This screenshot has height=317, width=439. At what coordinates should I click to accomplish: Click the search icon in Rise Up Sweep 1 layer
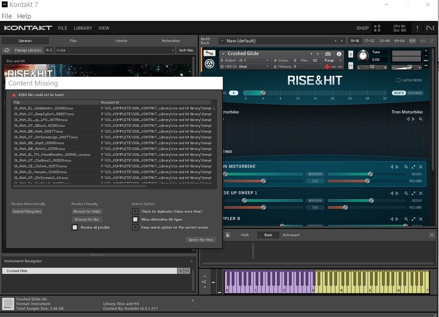406,193
